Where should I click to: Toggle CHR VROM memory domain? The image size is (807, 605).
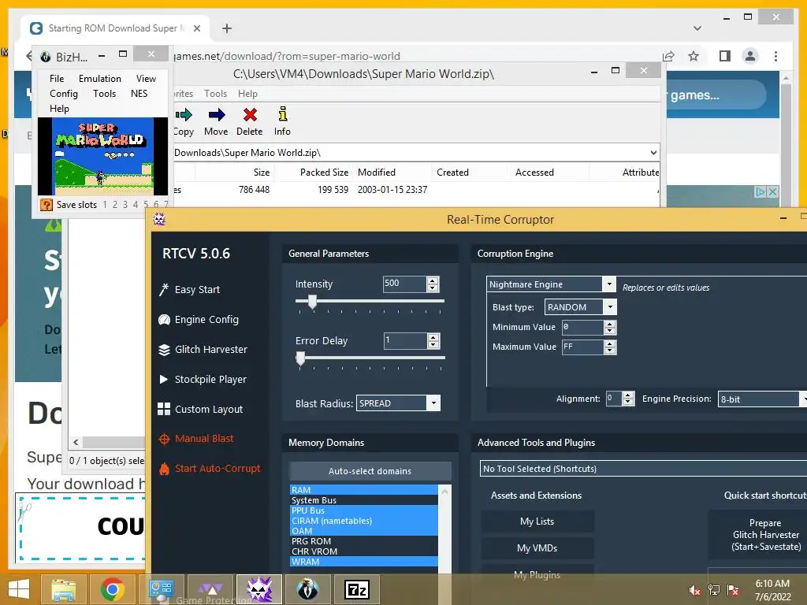coord(364,551)
